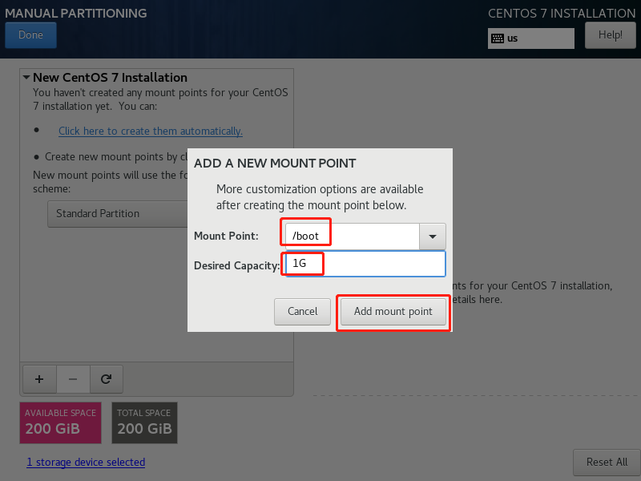Click inside the Desired Capacity field
This screenshot has height=481, width=641.
pos(365,264)
